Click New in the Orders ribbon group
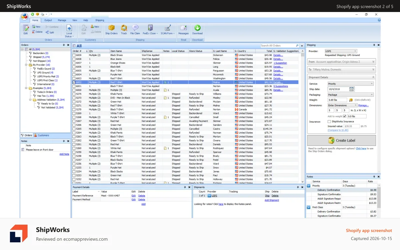The image size is (400, 250). tap(36, 27)
